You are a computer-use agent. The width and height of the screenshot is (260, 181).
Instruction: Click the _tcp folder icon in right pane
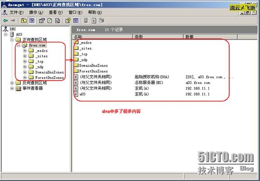pos(76,54)
